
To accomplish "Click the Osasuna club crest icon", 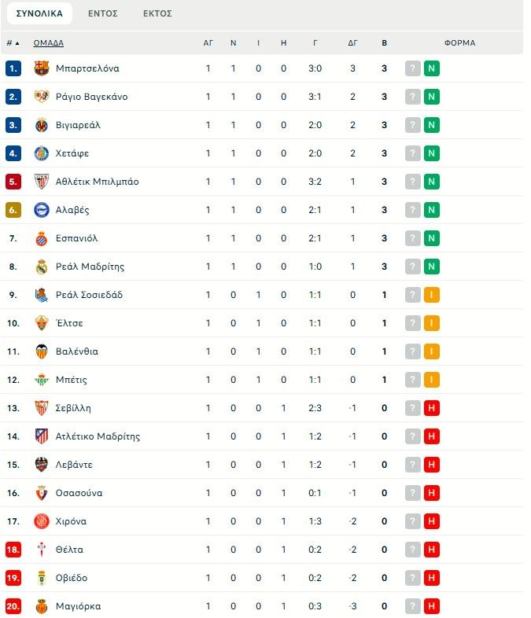I will pyautogui.click(x=42, y=493).
